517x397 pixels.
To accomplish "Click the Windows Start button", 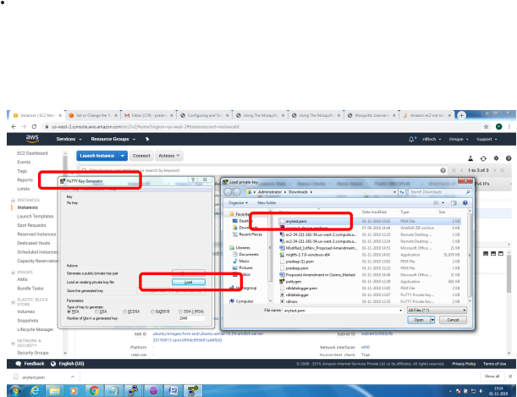I will click(14, 391).
